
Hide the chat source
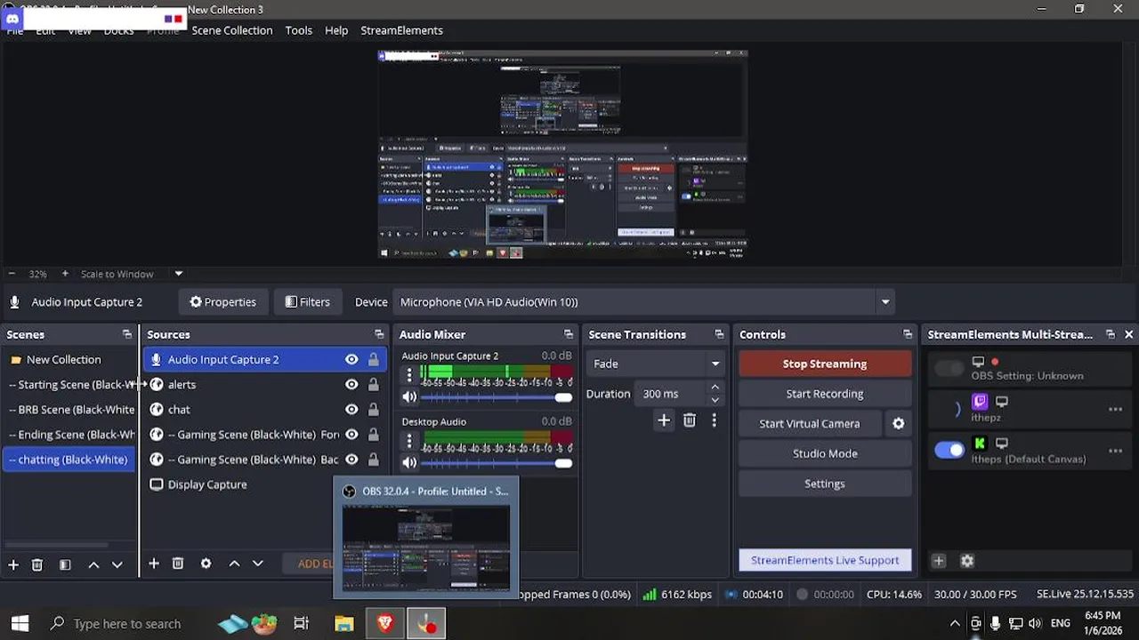351,409
